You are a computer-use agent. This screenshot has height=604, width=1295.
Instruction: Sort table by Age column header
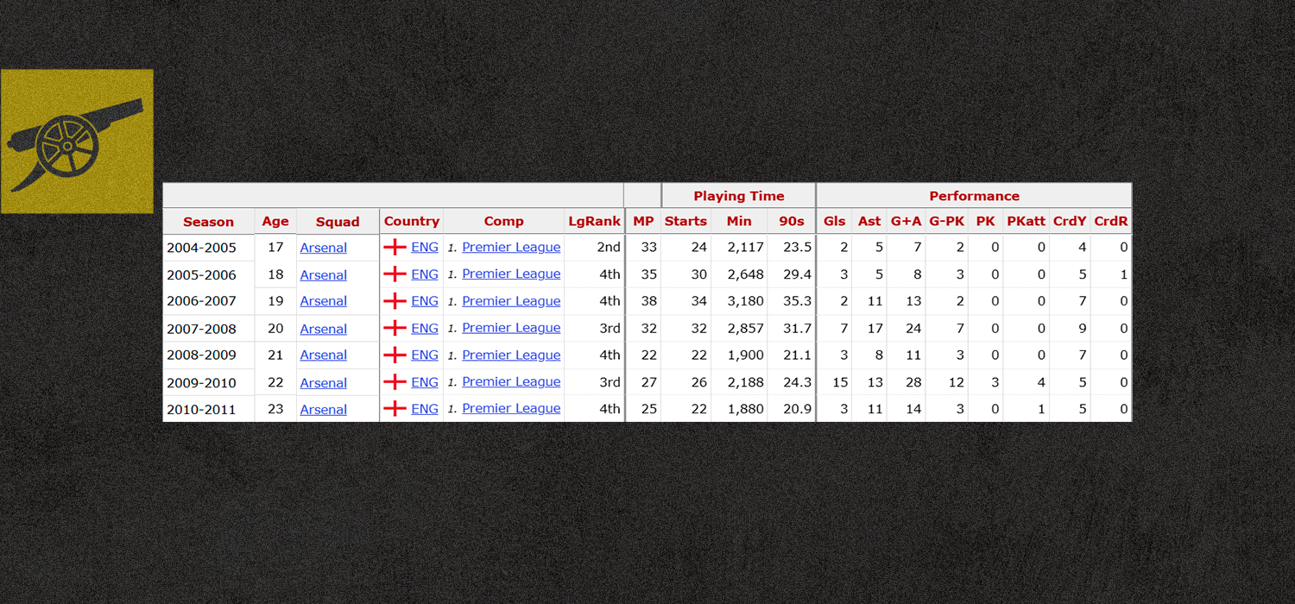275,222
